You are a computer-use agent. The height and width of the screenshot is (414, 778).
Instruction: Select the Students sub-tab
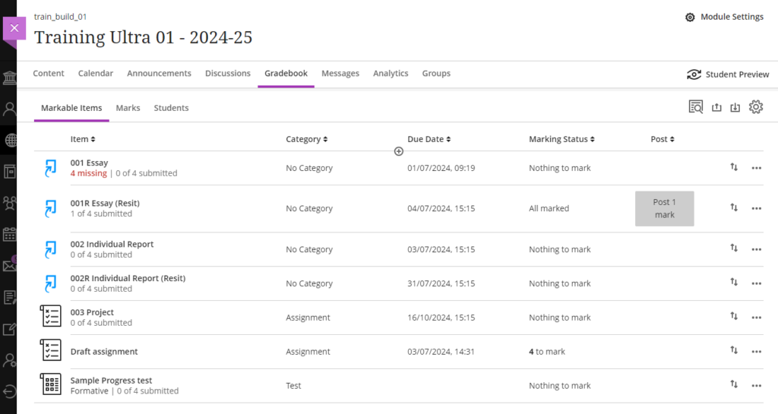click(x=171, y=108)
